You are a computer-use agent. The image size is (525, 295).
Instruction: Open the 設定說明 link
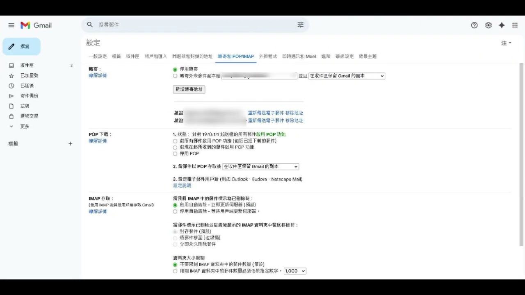point(182,186)
